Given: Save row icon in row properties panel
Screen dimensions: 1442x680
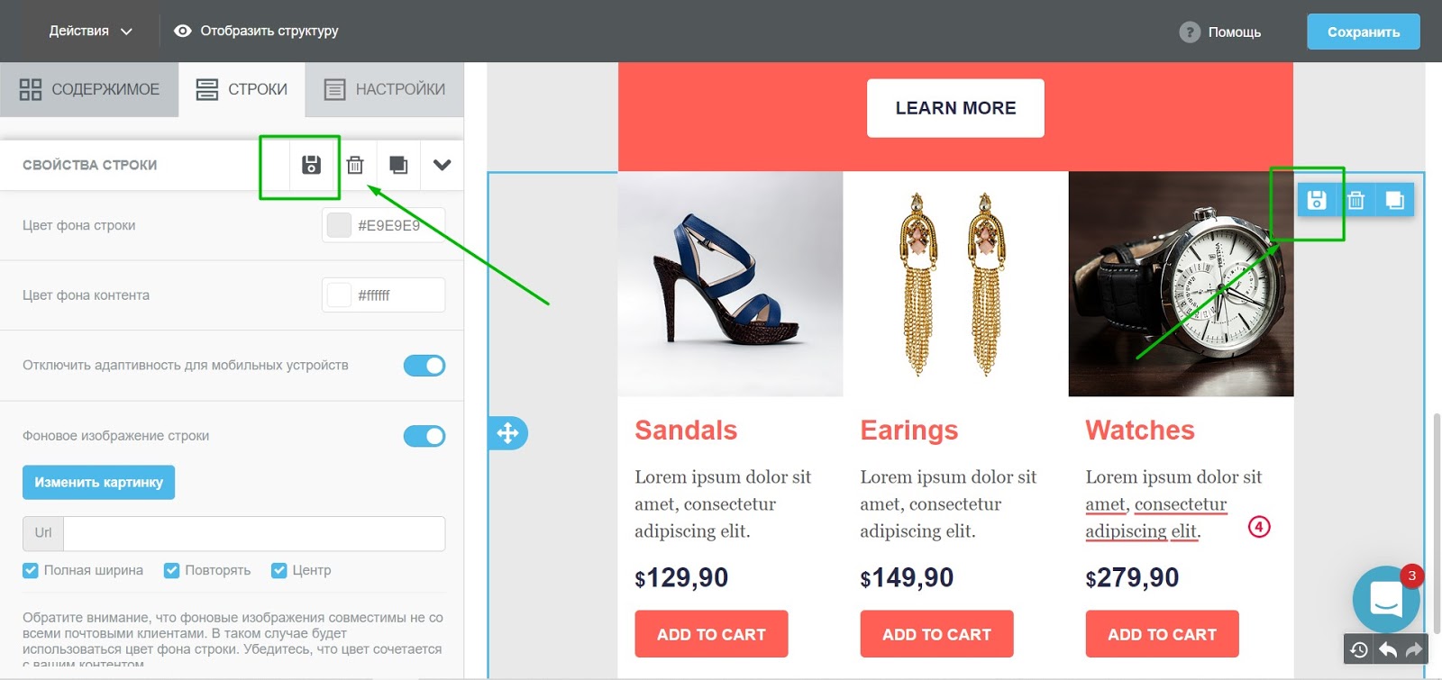Looking at the screenshot, I should 311,165.
